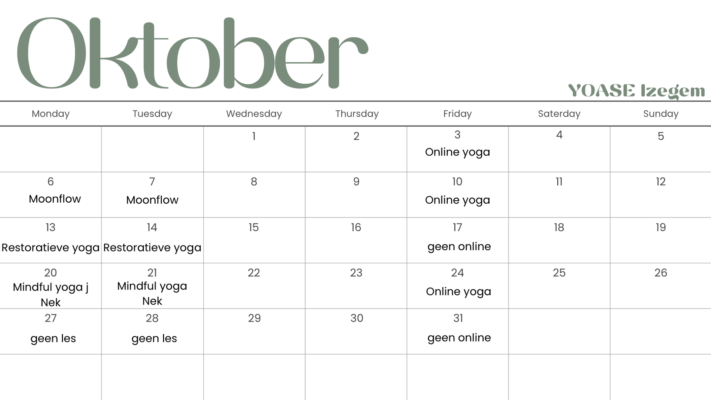This screenshot has width=711, height=400.
Task: Click geen les entry on Monday 27
Action: (53, 339)
